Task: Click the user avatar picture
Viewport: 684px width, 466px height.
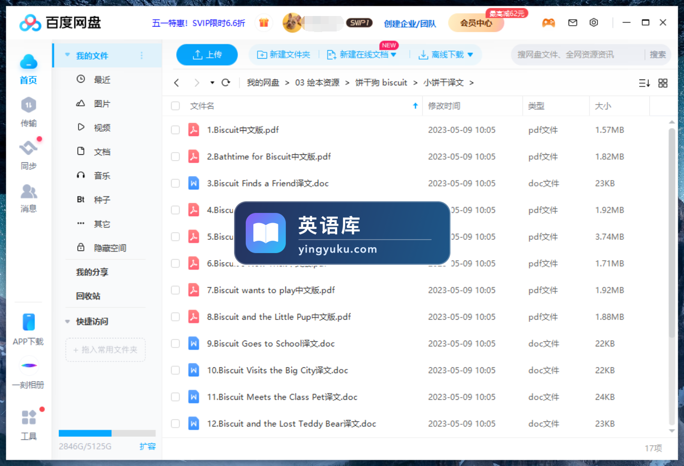Action: pos(292,23)
